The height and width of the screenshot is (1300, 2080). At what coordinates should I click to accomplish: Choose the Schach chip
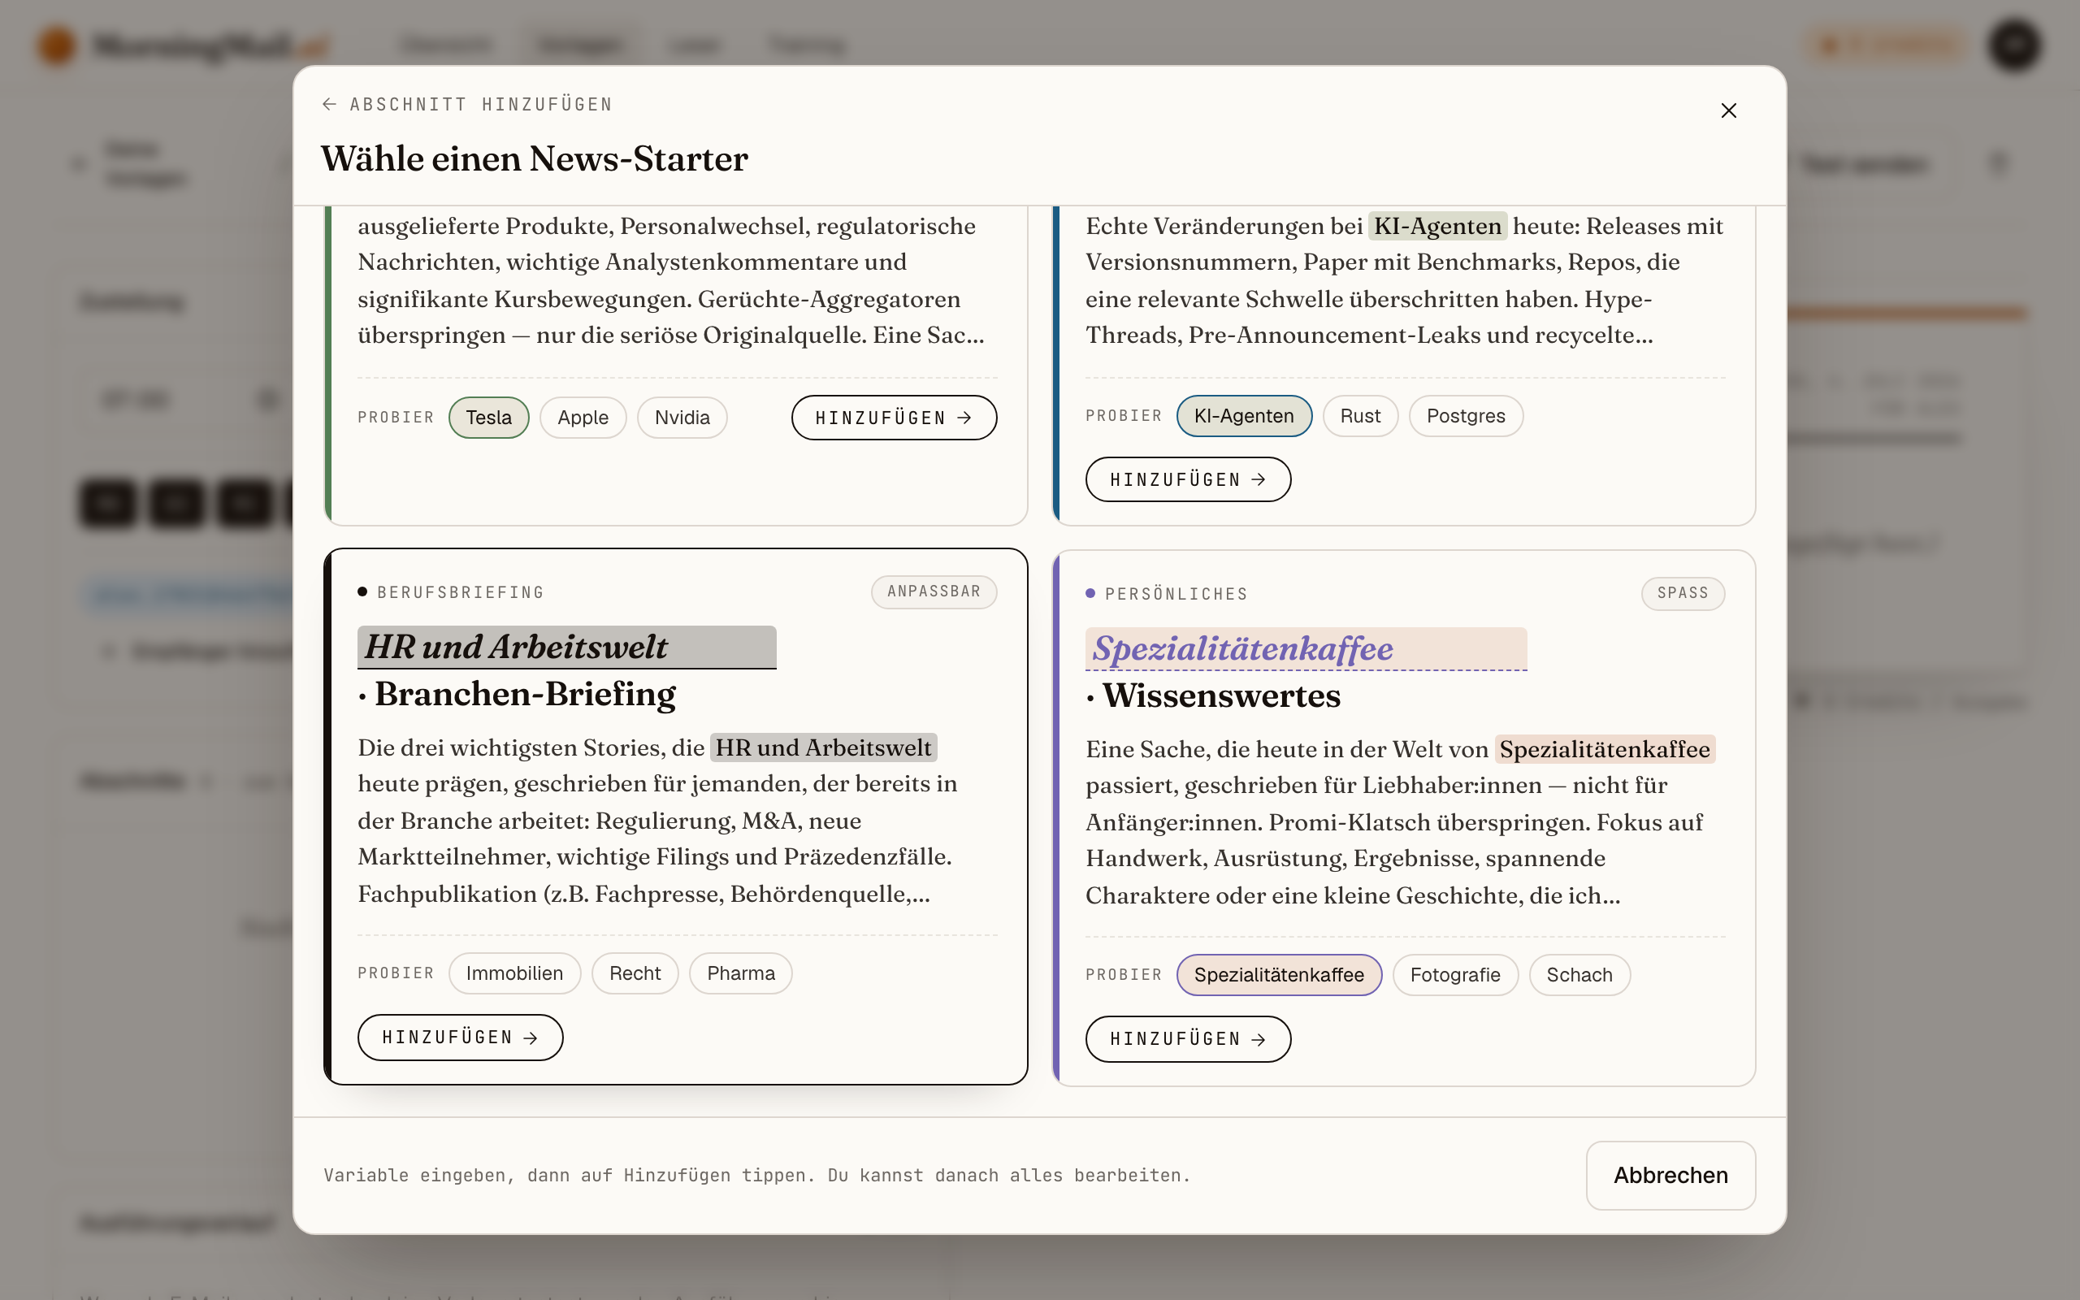point(1579,974)
